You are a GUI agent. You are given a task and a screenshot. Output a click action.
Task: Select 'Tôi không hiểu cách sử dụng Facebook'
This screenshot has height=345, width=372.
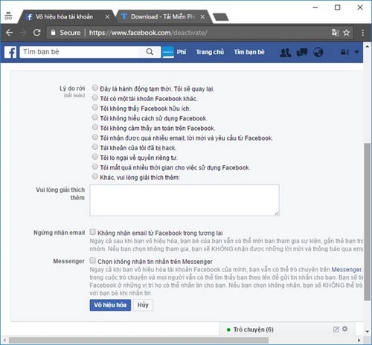[x=95, y=117]
